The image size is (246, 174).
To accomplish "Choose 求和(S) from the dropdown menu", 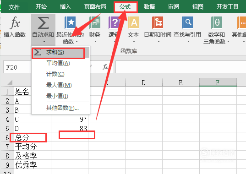I will (x=60, y=53).
